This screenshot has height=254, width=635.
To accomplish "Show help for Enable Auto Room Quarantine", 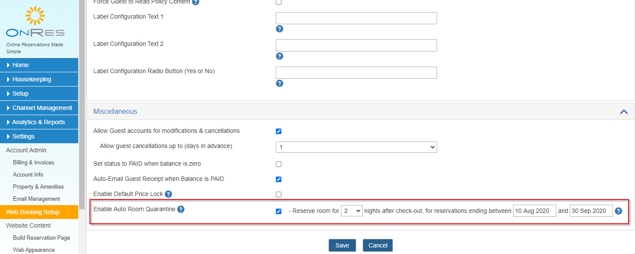I will tap(181, 209).
